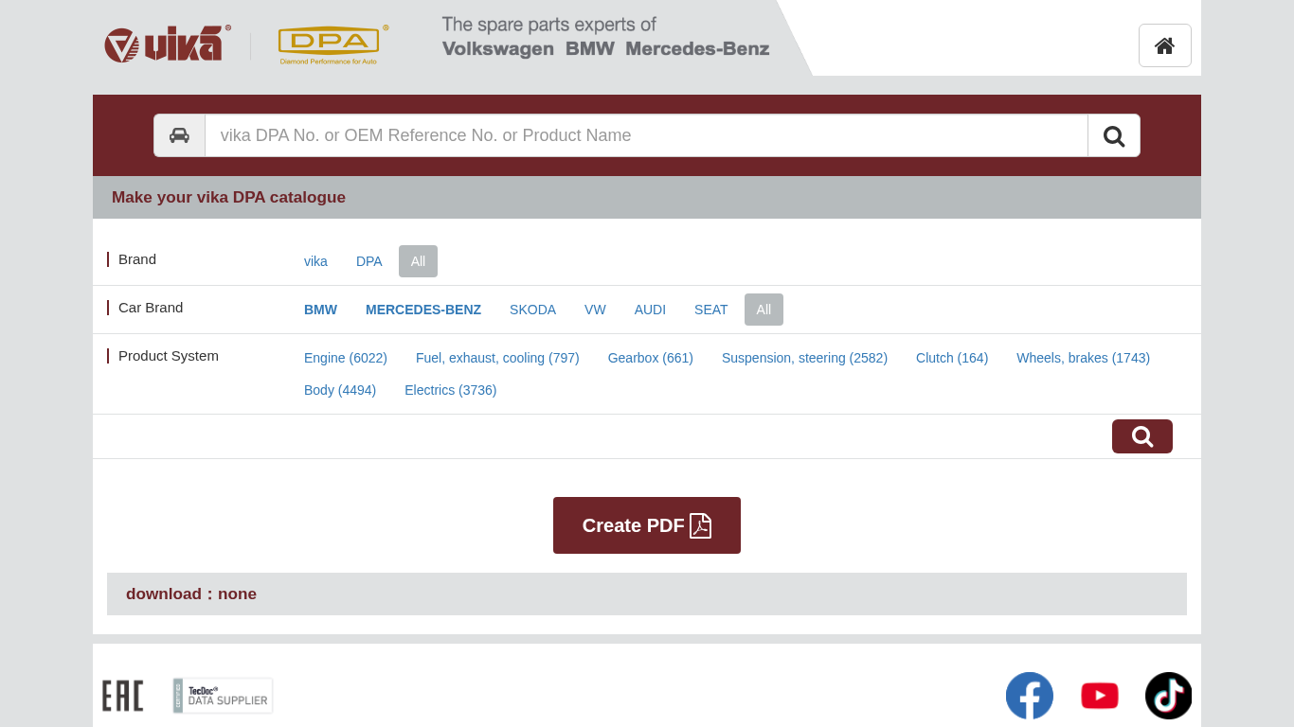Click the car icon beside search field
Viewport: 1294px width, 727px height.
pos(180,135)
